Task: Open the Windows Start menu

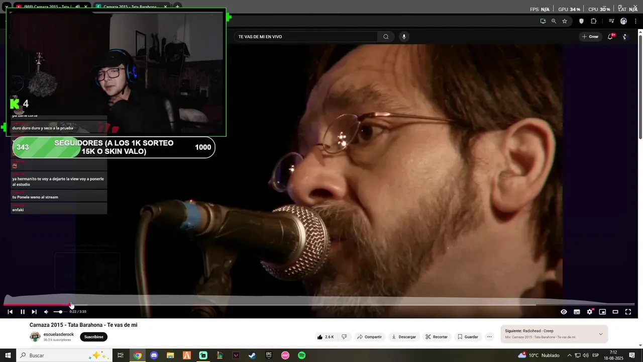Action: [8, 355]
